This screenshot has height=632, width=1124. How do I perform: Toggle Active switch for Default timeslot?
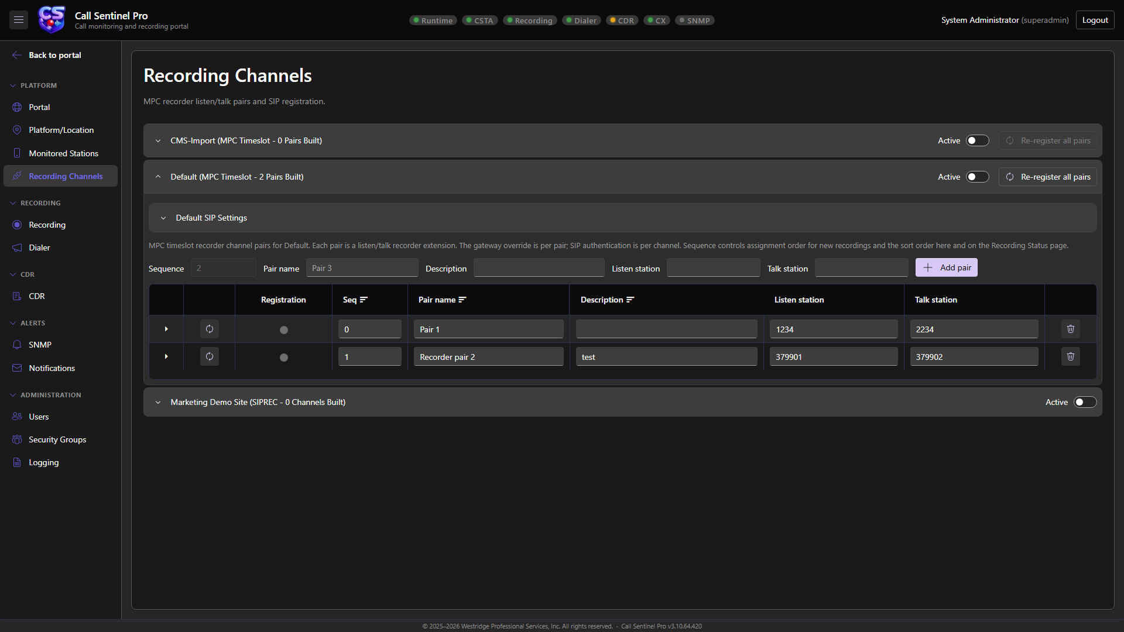[978, 177]
